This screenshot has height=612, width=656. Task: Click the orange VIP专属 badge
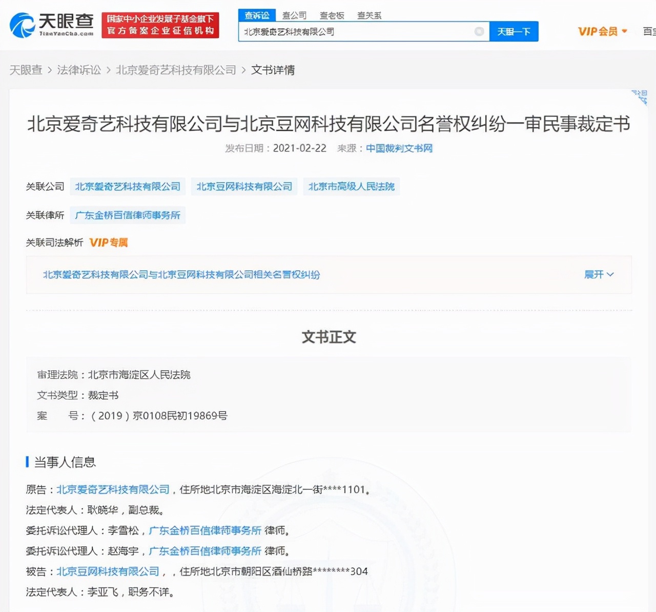click(x=108, y=242)
